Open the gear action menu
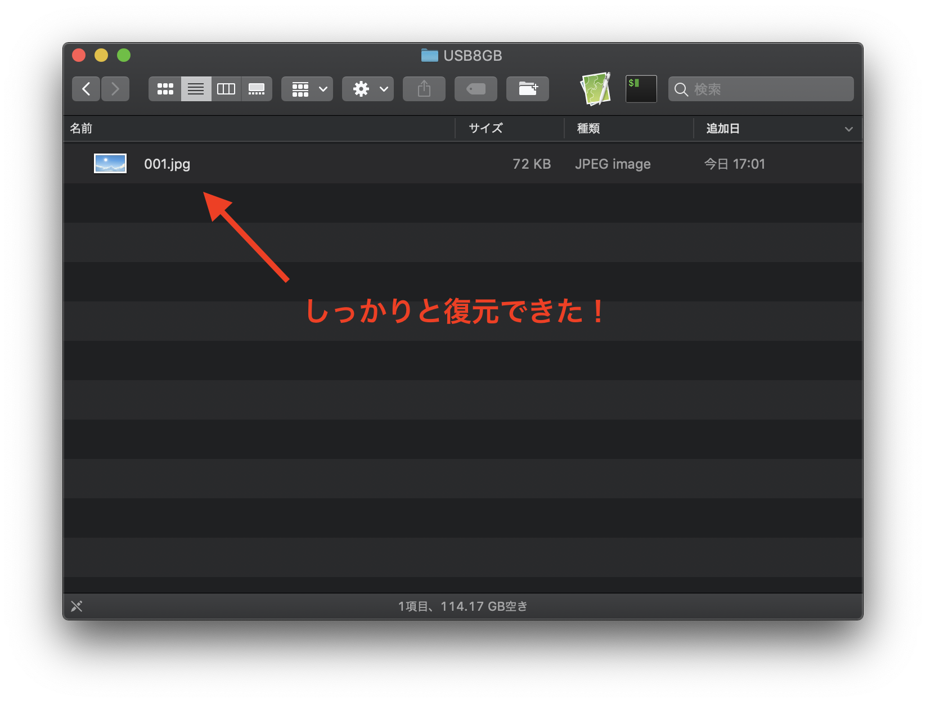The width and height of the screenshot is (926, 703). [368, 89]
